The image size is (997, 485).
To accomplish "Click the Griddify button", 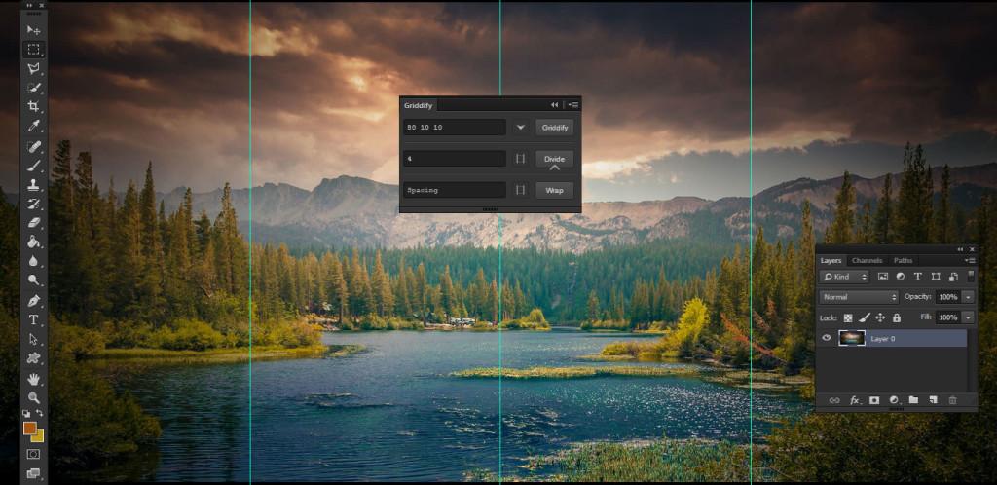I will click(554, 128).
